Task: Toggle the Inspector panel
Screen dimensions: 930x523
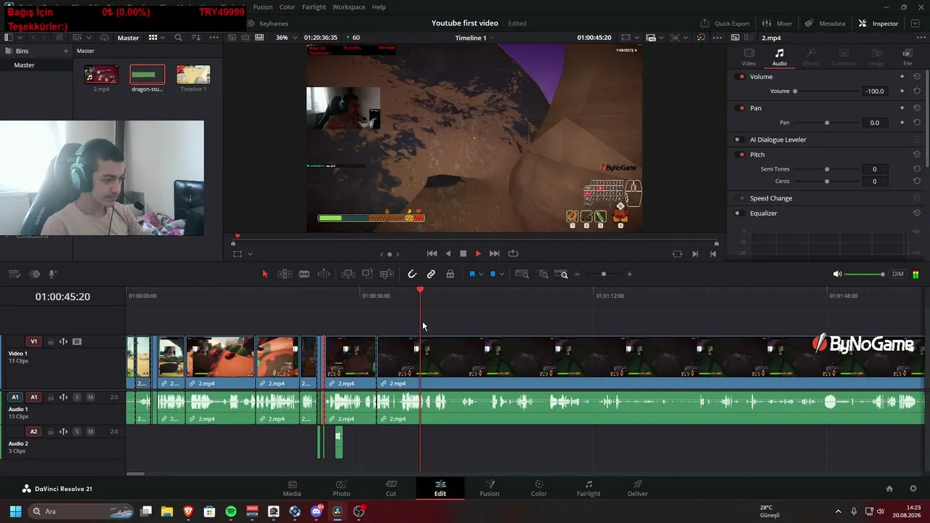Action: click(878, 23)
